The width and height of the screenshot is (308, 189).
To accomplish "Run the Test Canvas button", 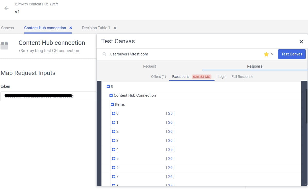I will click(292, 54).
